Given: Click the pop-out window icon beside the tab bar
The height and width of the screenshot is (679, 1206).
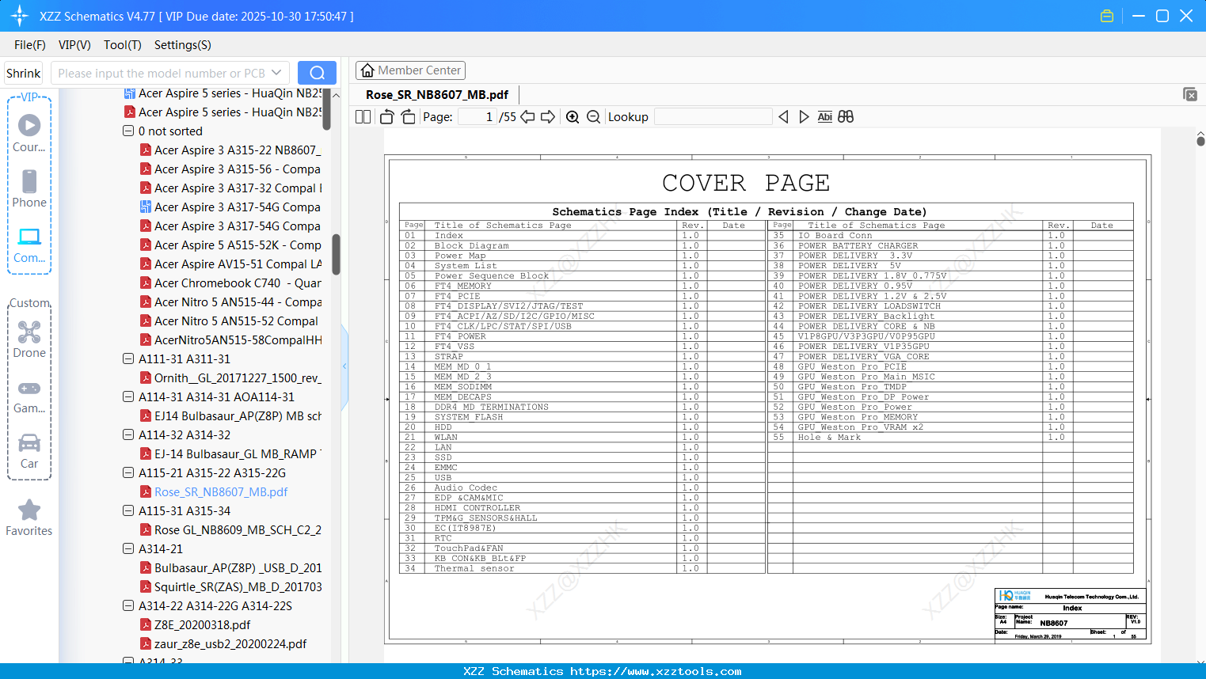Looking at the screenshot, I should point(1190,94).
